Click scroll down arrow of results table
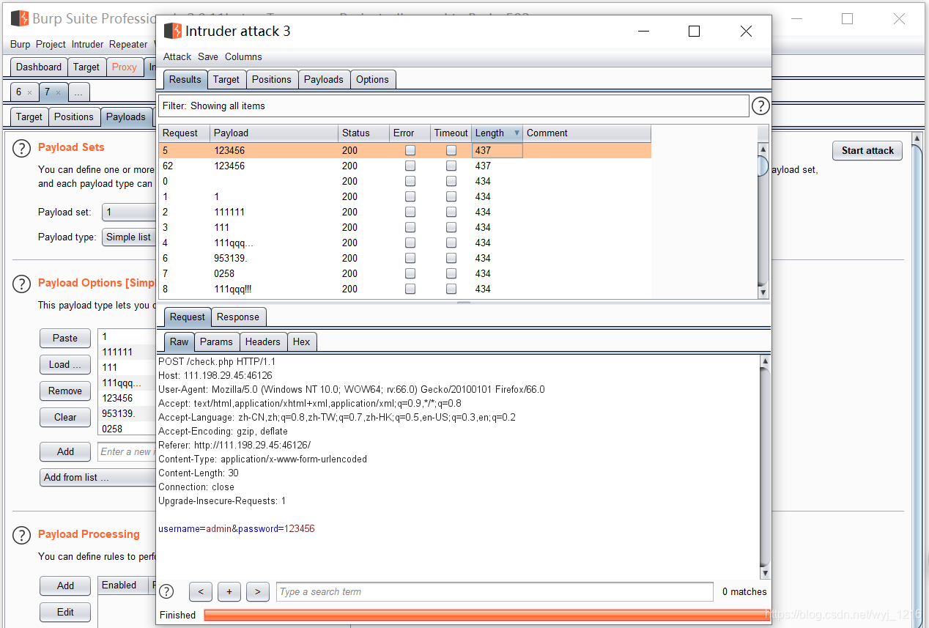Image resolution: width=929 pixels, height=628 pixels. pos(763,292)
